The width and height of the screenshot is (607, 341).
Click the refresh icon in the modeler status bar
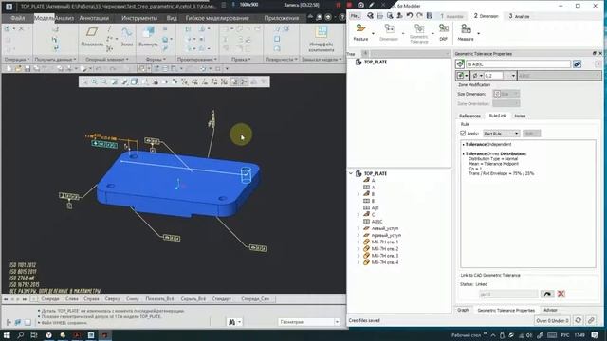click(578, 320)
